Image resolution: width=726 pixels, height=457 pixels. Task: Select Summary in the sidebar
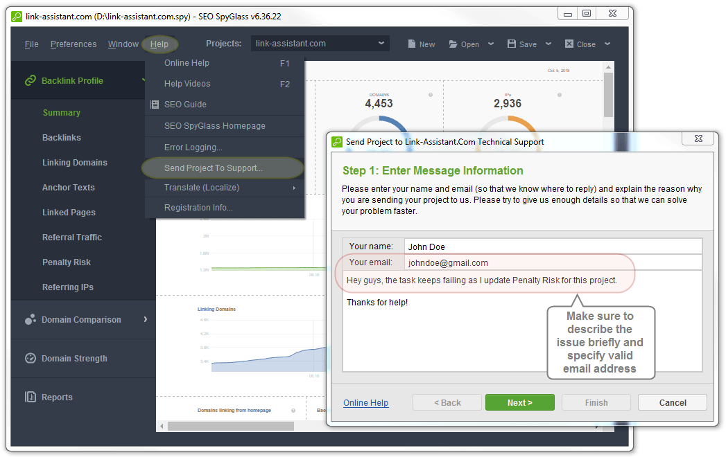click(62, 113)
